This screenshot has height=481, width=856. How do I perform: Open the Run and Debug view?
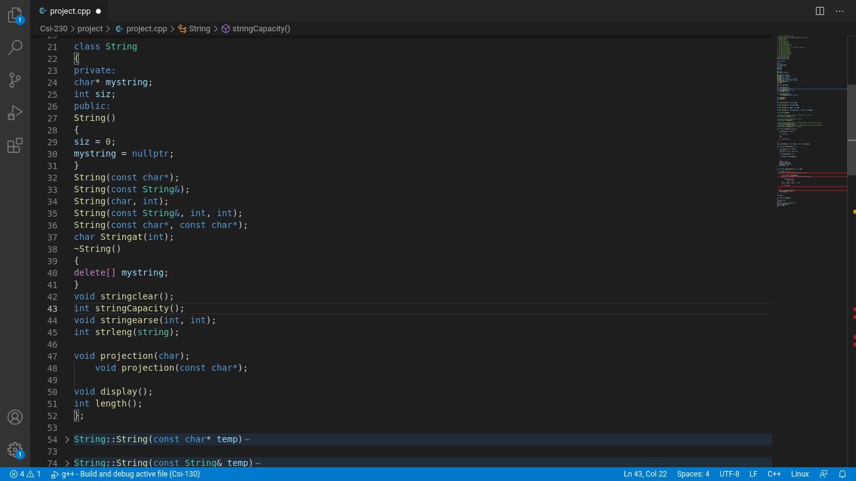coord(15,113)
